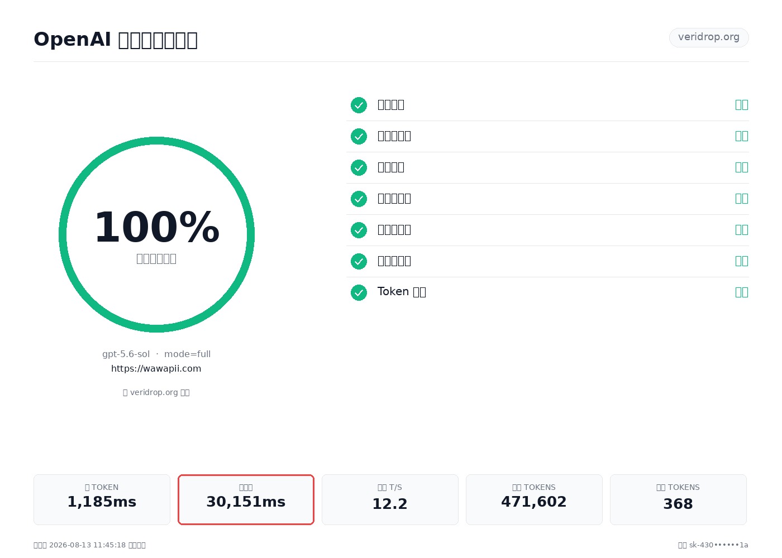Click the veridrop.org caption below the URL
The width and height of the screenshot is (782, 558).
pyautogui.click(x=156, y=392)
